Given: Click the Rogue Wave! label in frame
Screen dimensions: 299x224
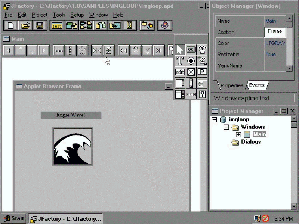Looking at the screenshot, I should [x=71, y=115].
